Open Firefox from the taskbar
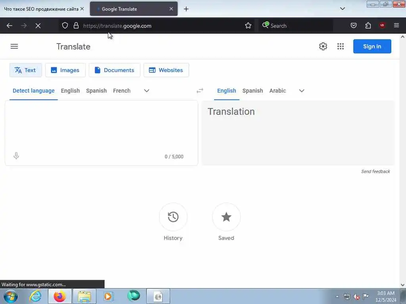The height and width of the screenshot is (304, 406). click(x=59, y=296)
